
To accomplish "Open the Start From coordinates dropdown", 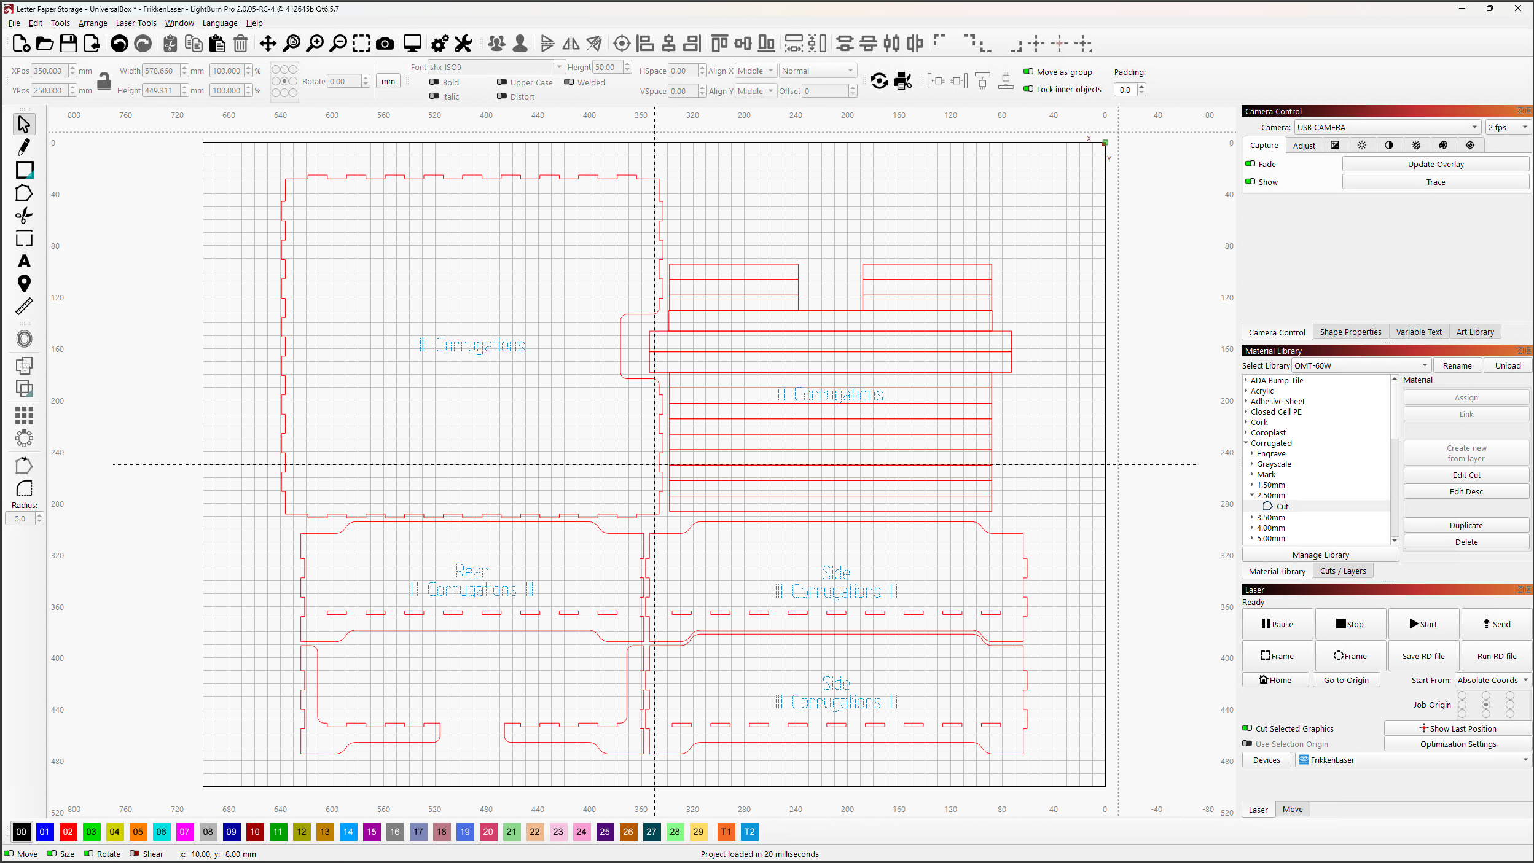I will point(1493,680).
